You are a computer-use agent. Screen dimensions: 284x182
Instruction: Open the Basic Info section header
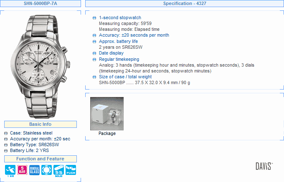[x=41, y=124]
